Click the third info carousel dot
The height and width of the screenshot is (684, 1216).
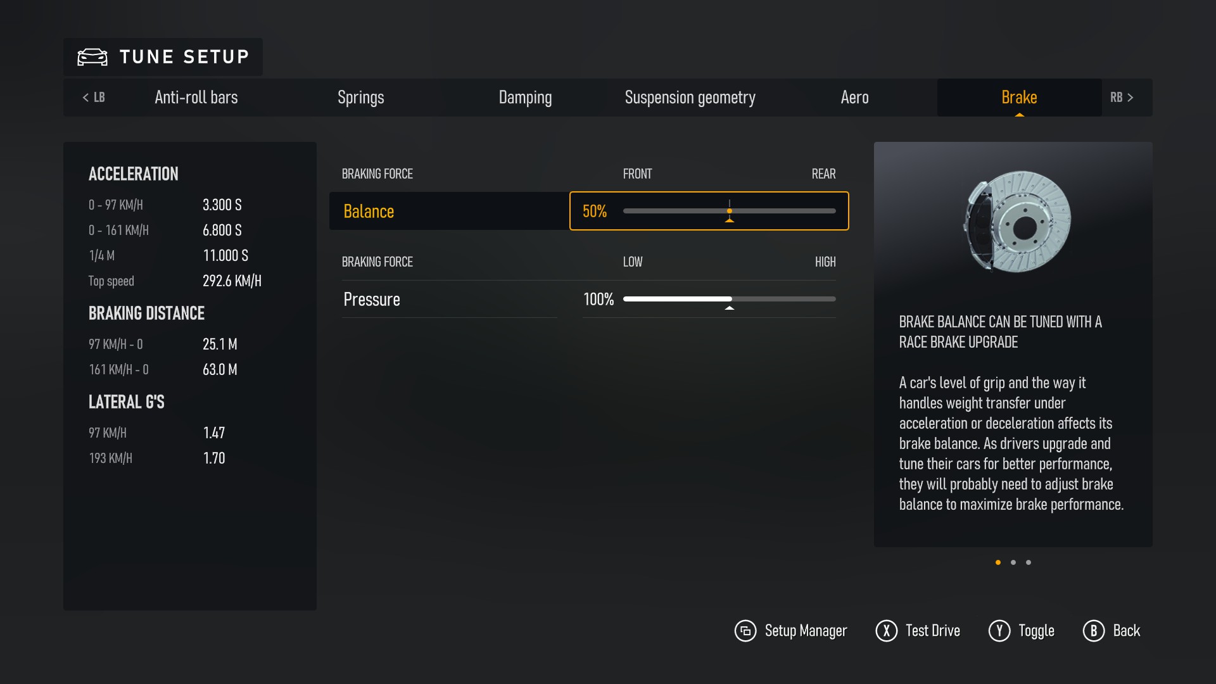[1029, 562]
